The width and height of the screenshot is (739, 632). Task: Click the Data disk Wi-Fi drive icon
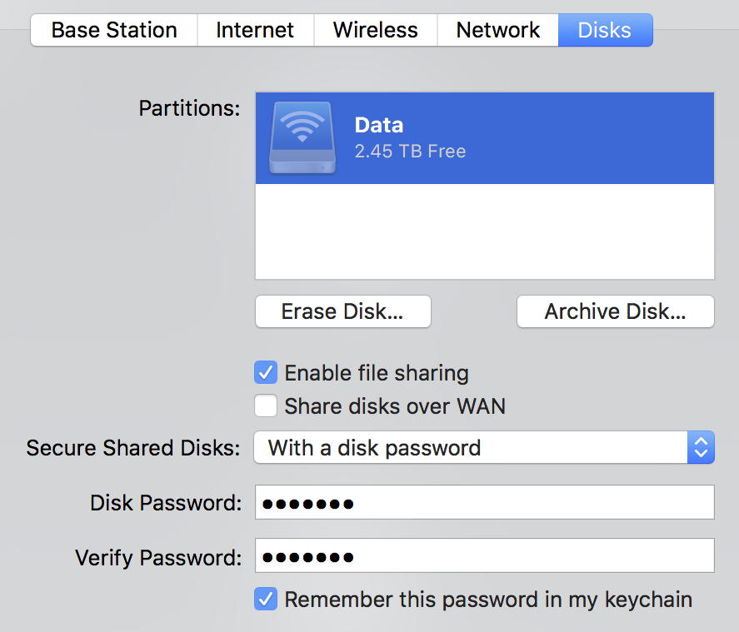pos(302,138)
